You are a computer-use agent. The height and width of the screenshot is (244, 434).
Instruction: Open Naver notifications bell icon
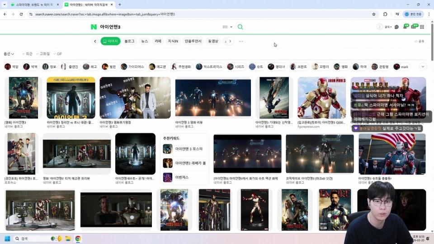click(x=405, y=27)
